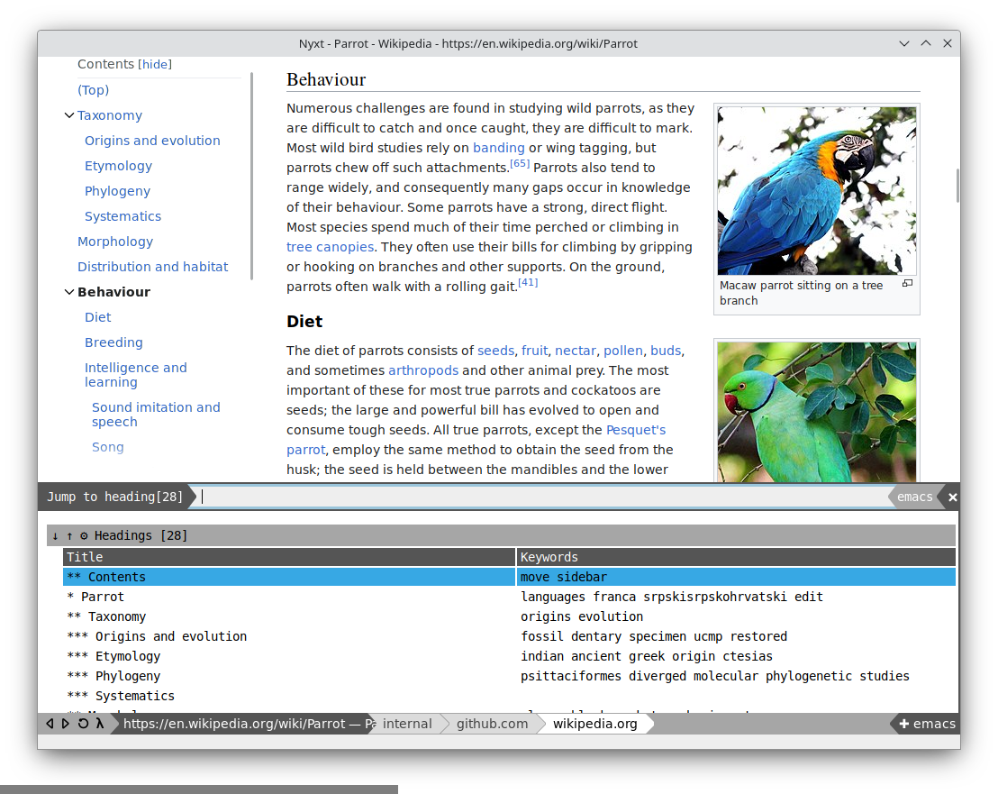Click the plus emacs modes button in the status bar

click(927, 724)
